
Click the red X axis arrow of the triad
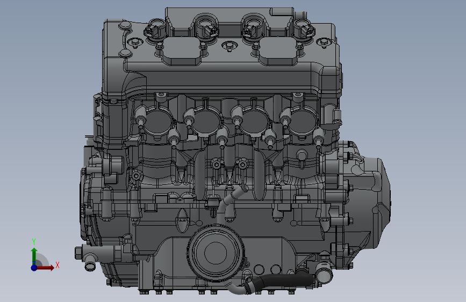[45, 268]
